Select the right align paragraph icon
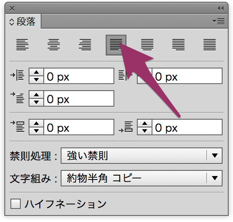233x222 pixels. (x=85, y=45)
